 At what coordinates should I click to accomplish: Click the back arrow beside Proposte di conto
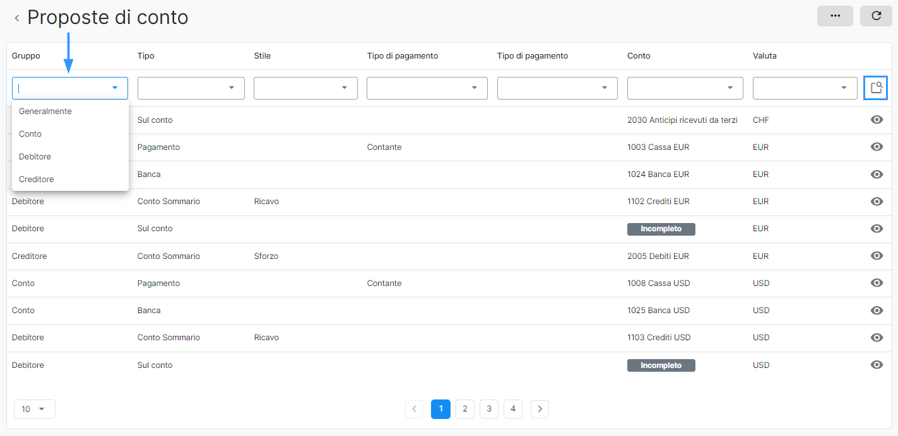click(17, 18)
